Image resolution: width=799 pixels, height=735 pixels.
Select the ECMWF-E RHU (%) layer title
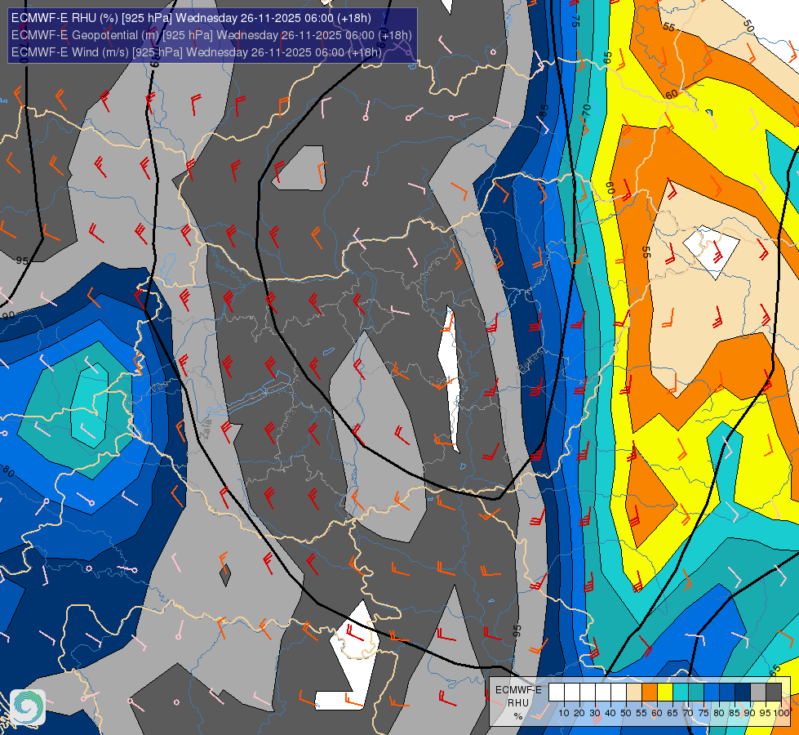point(191,18)
